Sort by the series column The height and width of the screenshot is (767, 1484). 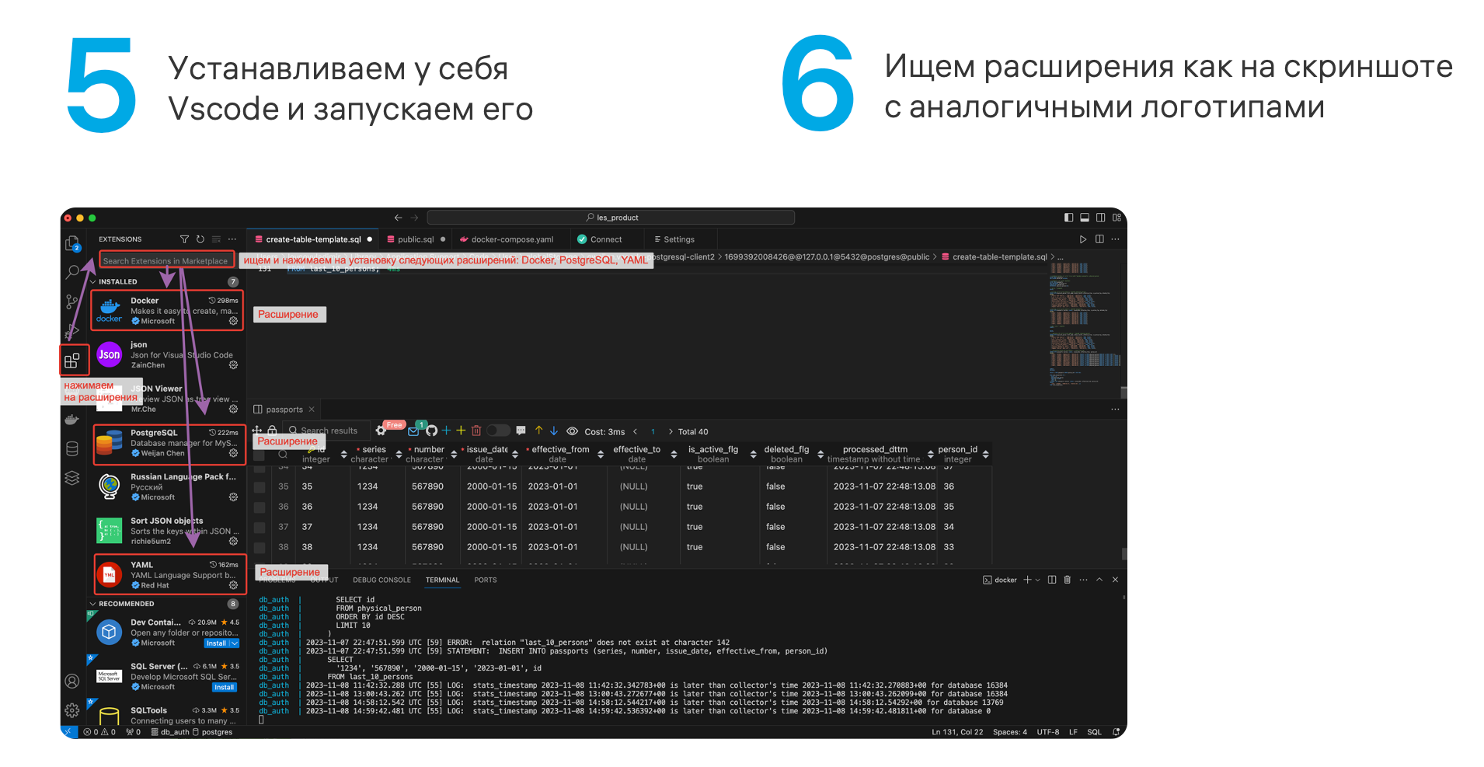399,454
